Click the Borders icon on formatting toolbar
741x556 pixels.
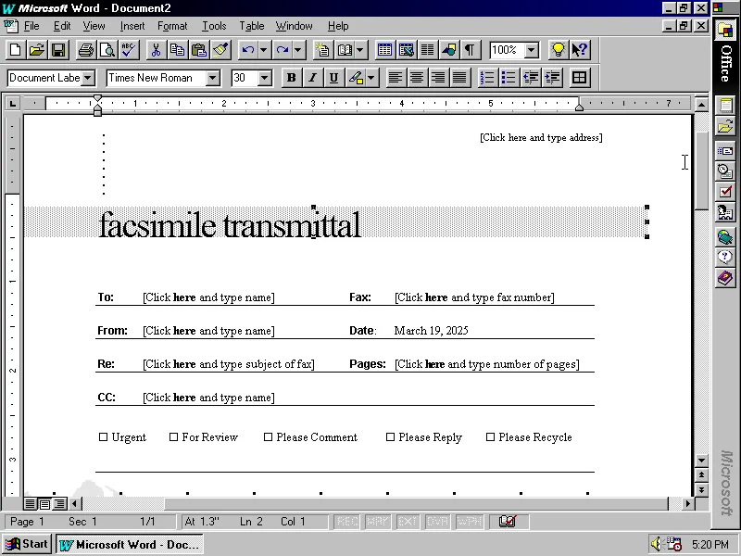579,78
